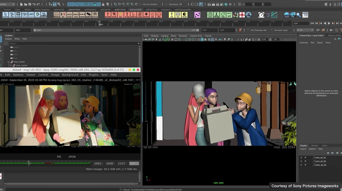Click the library shelf icon
Image resolution: width=342 pixels, height=191 pixels.
tap(56, 15)
